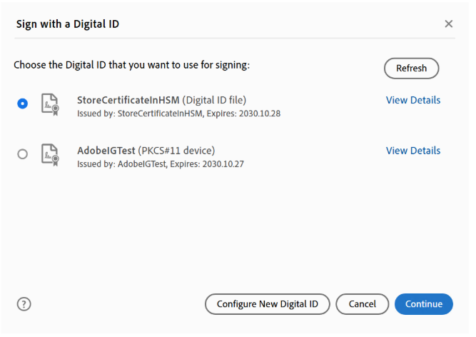The image size is (476, 337).
Task: Cancel the signing dialog
Action: (x=362, y=304)
